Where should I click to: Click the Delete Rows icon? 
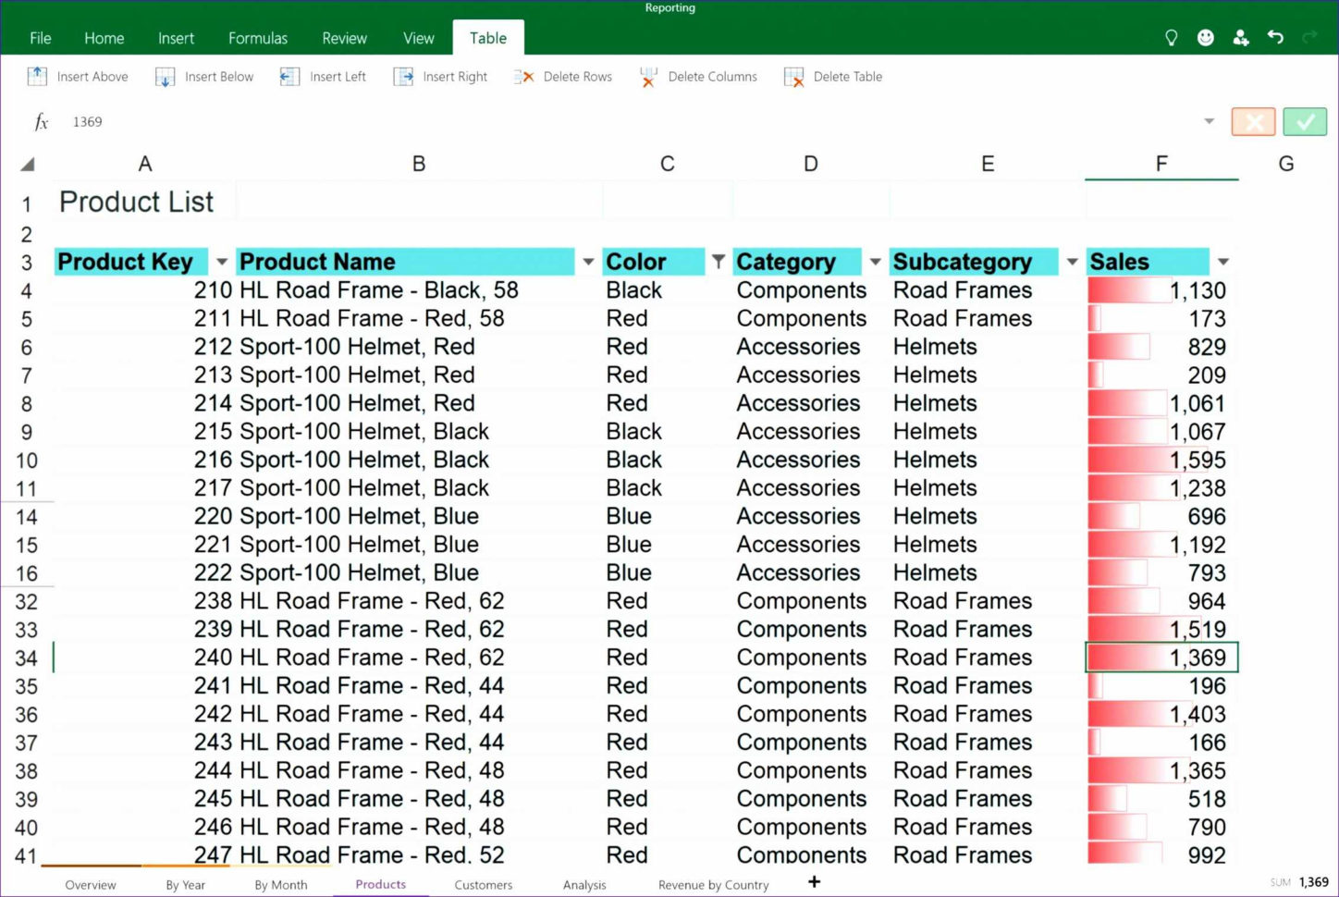click(524, 77)
